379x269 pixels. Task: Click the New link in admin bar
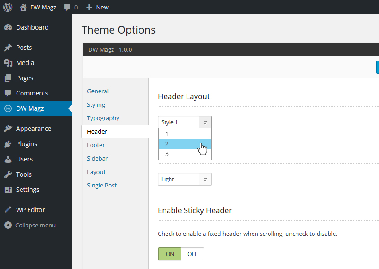coord(102,8)
